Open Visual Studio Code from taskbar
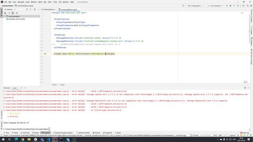 [48, 139]
